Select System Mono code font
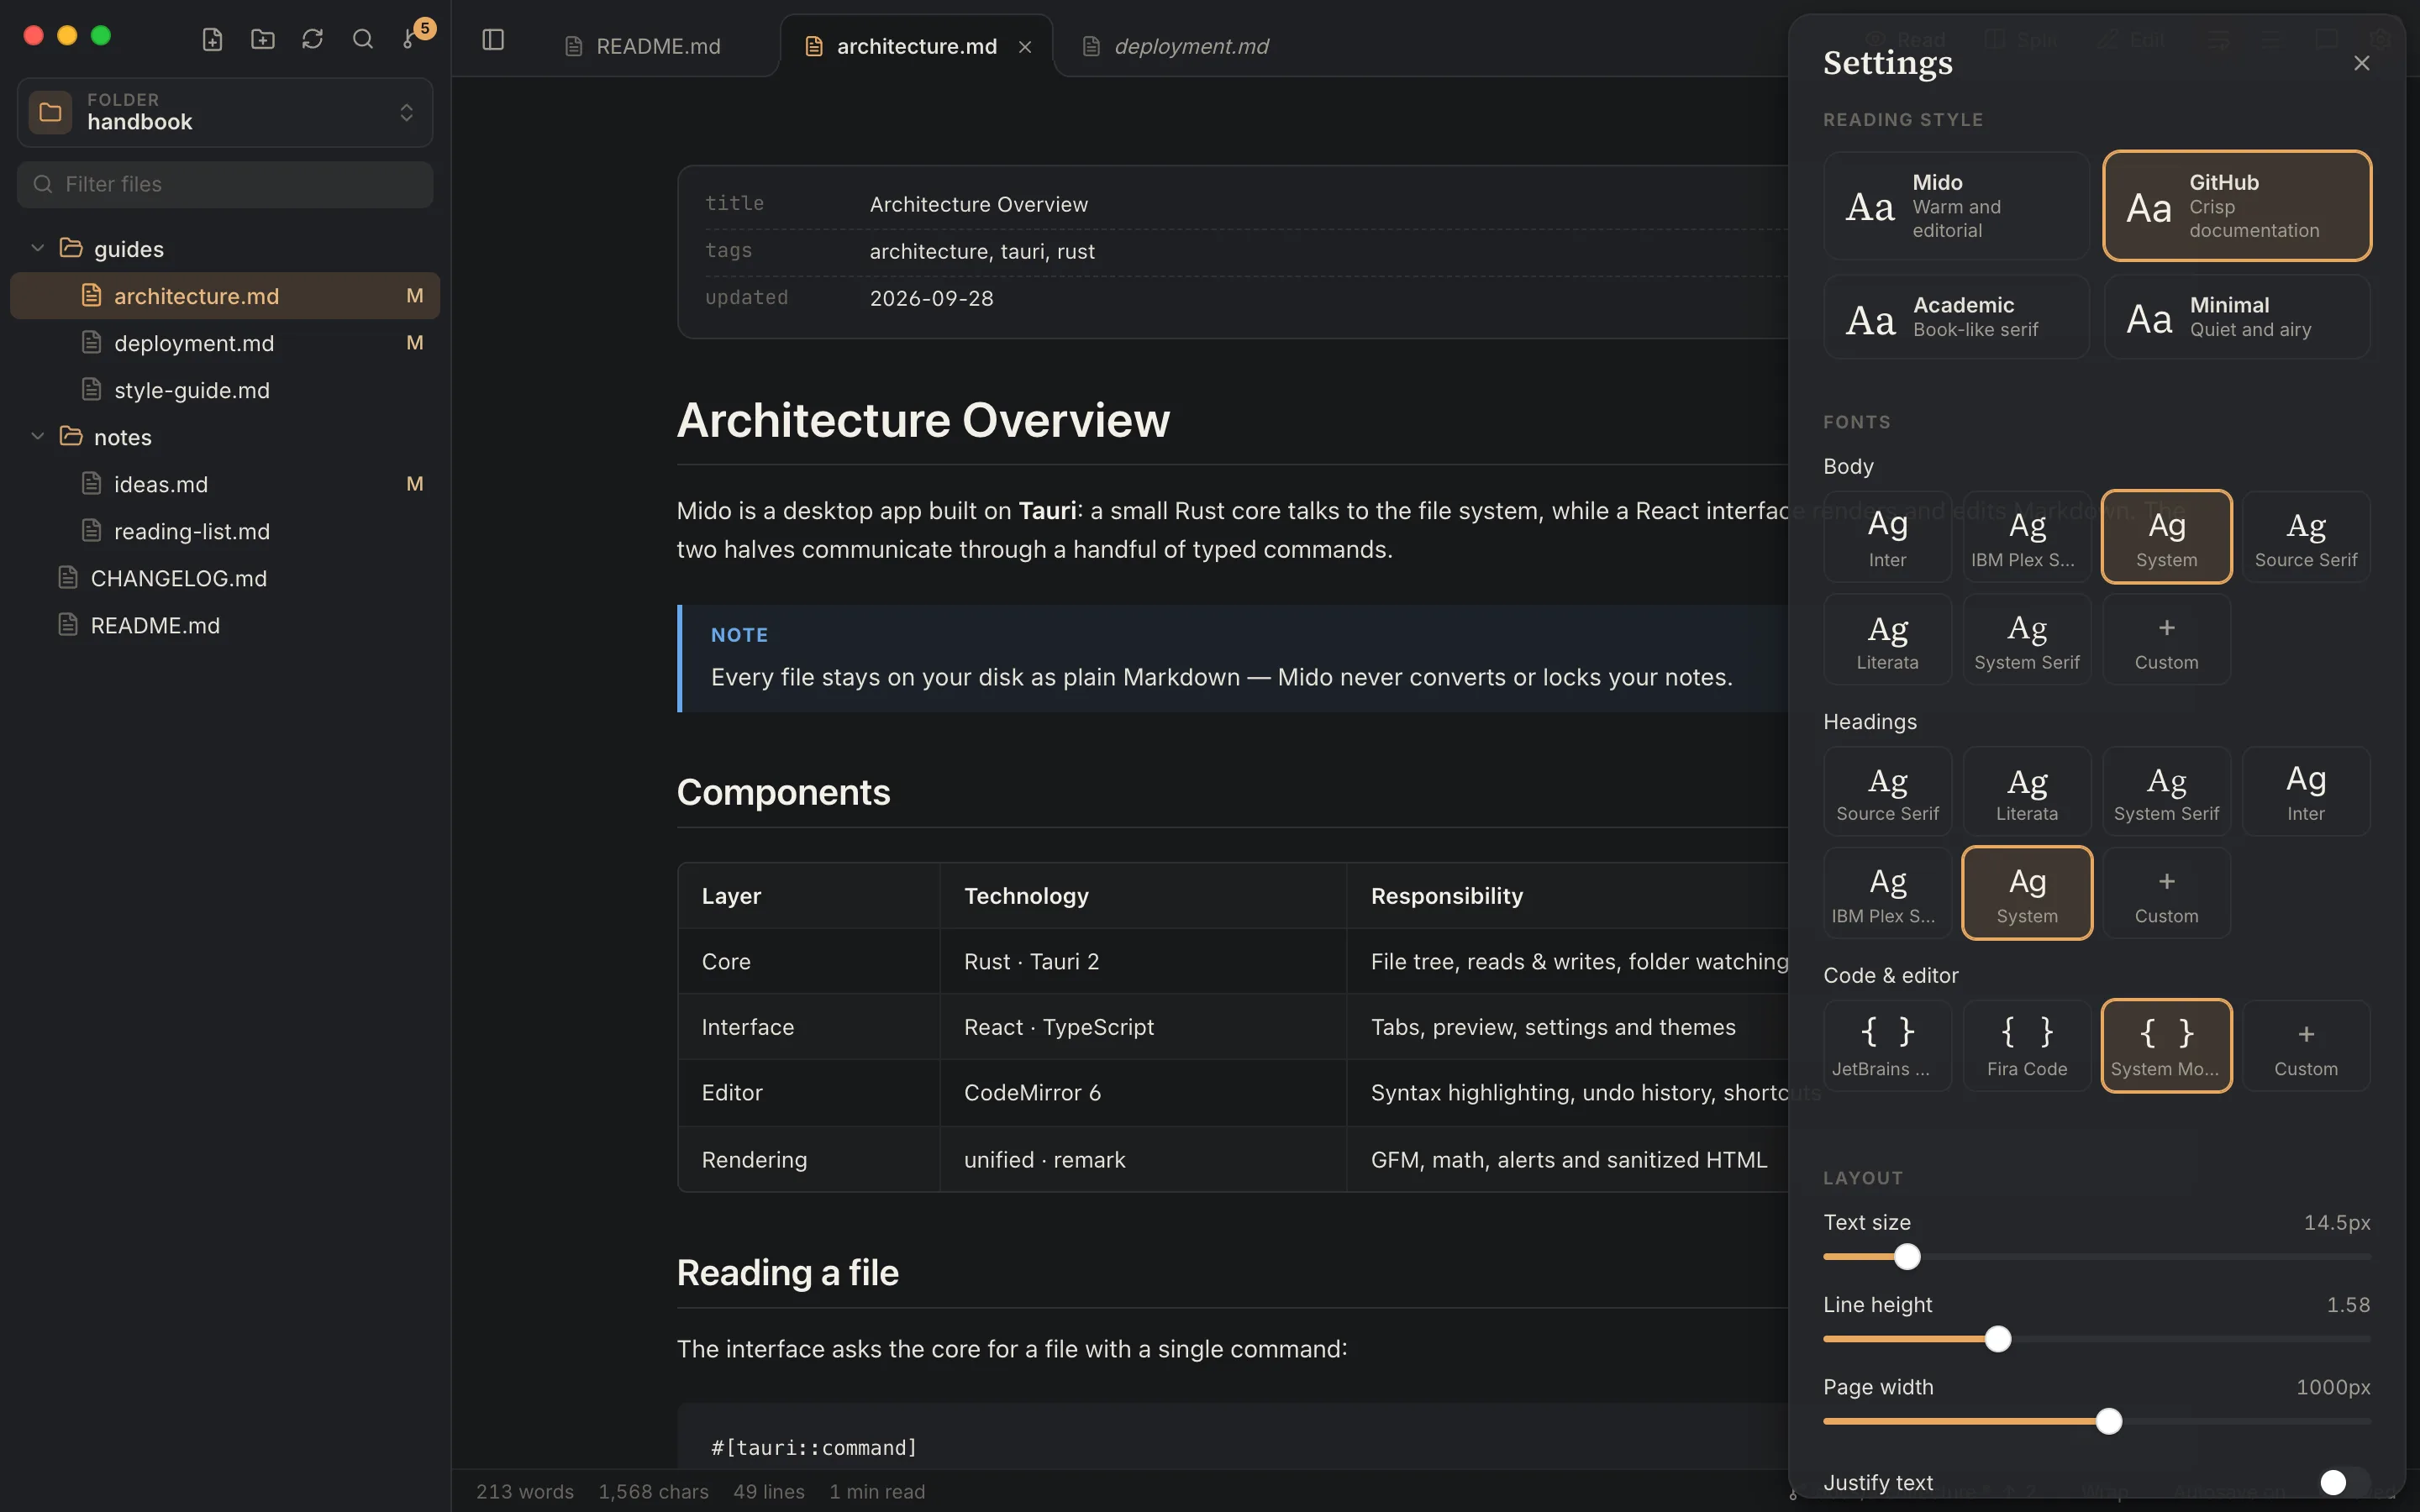This screenshot has width=2420, height=1512. coord(2166,1046)
